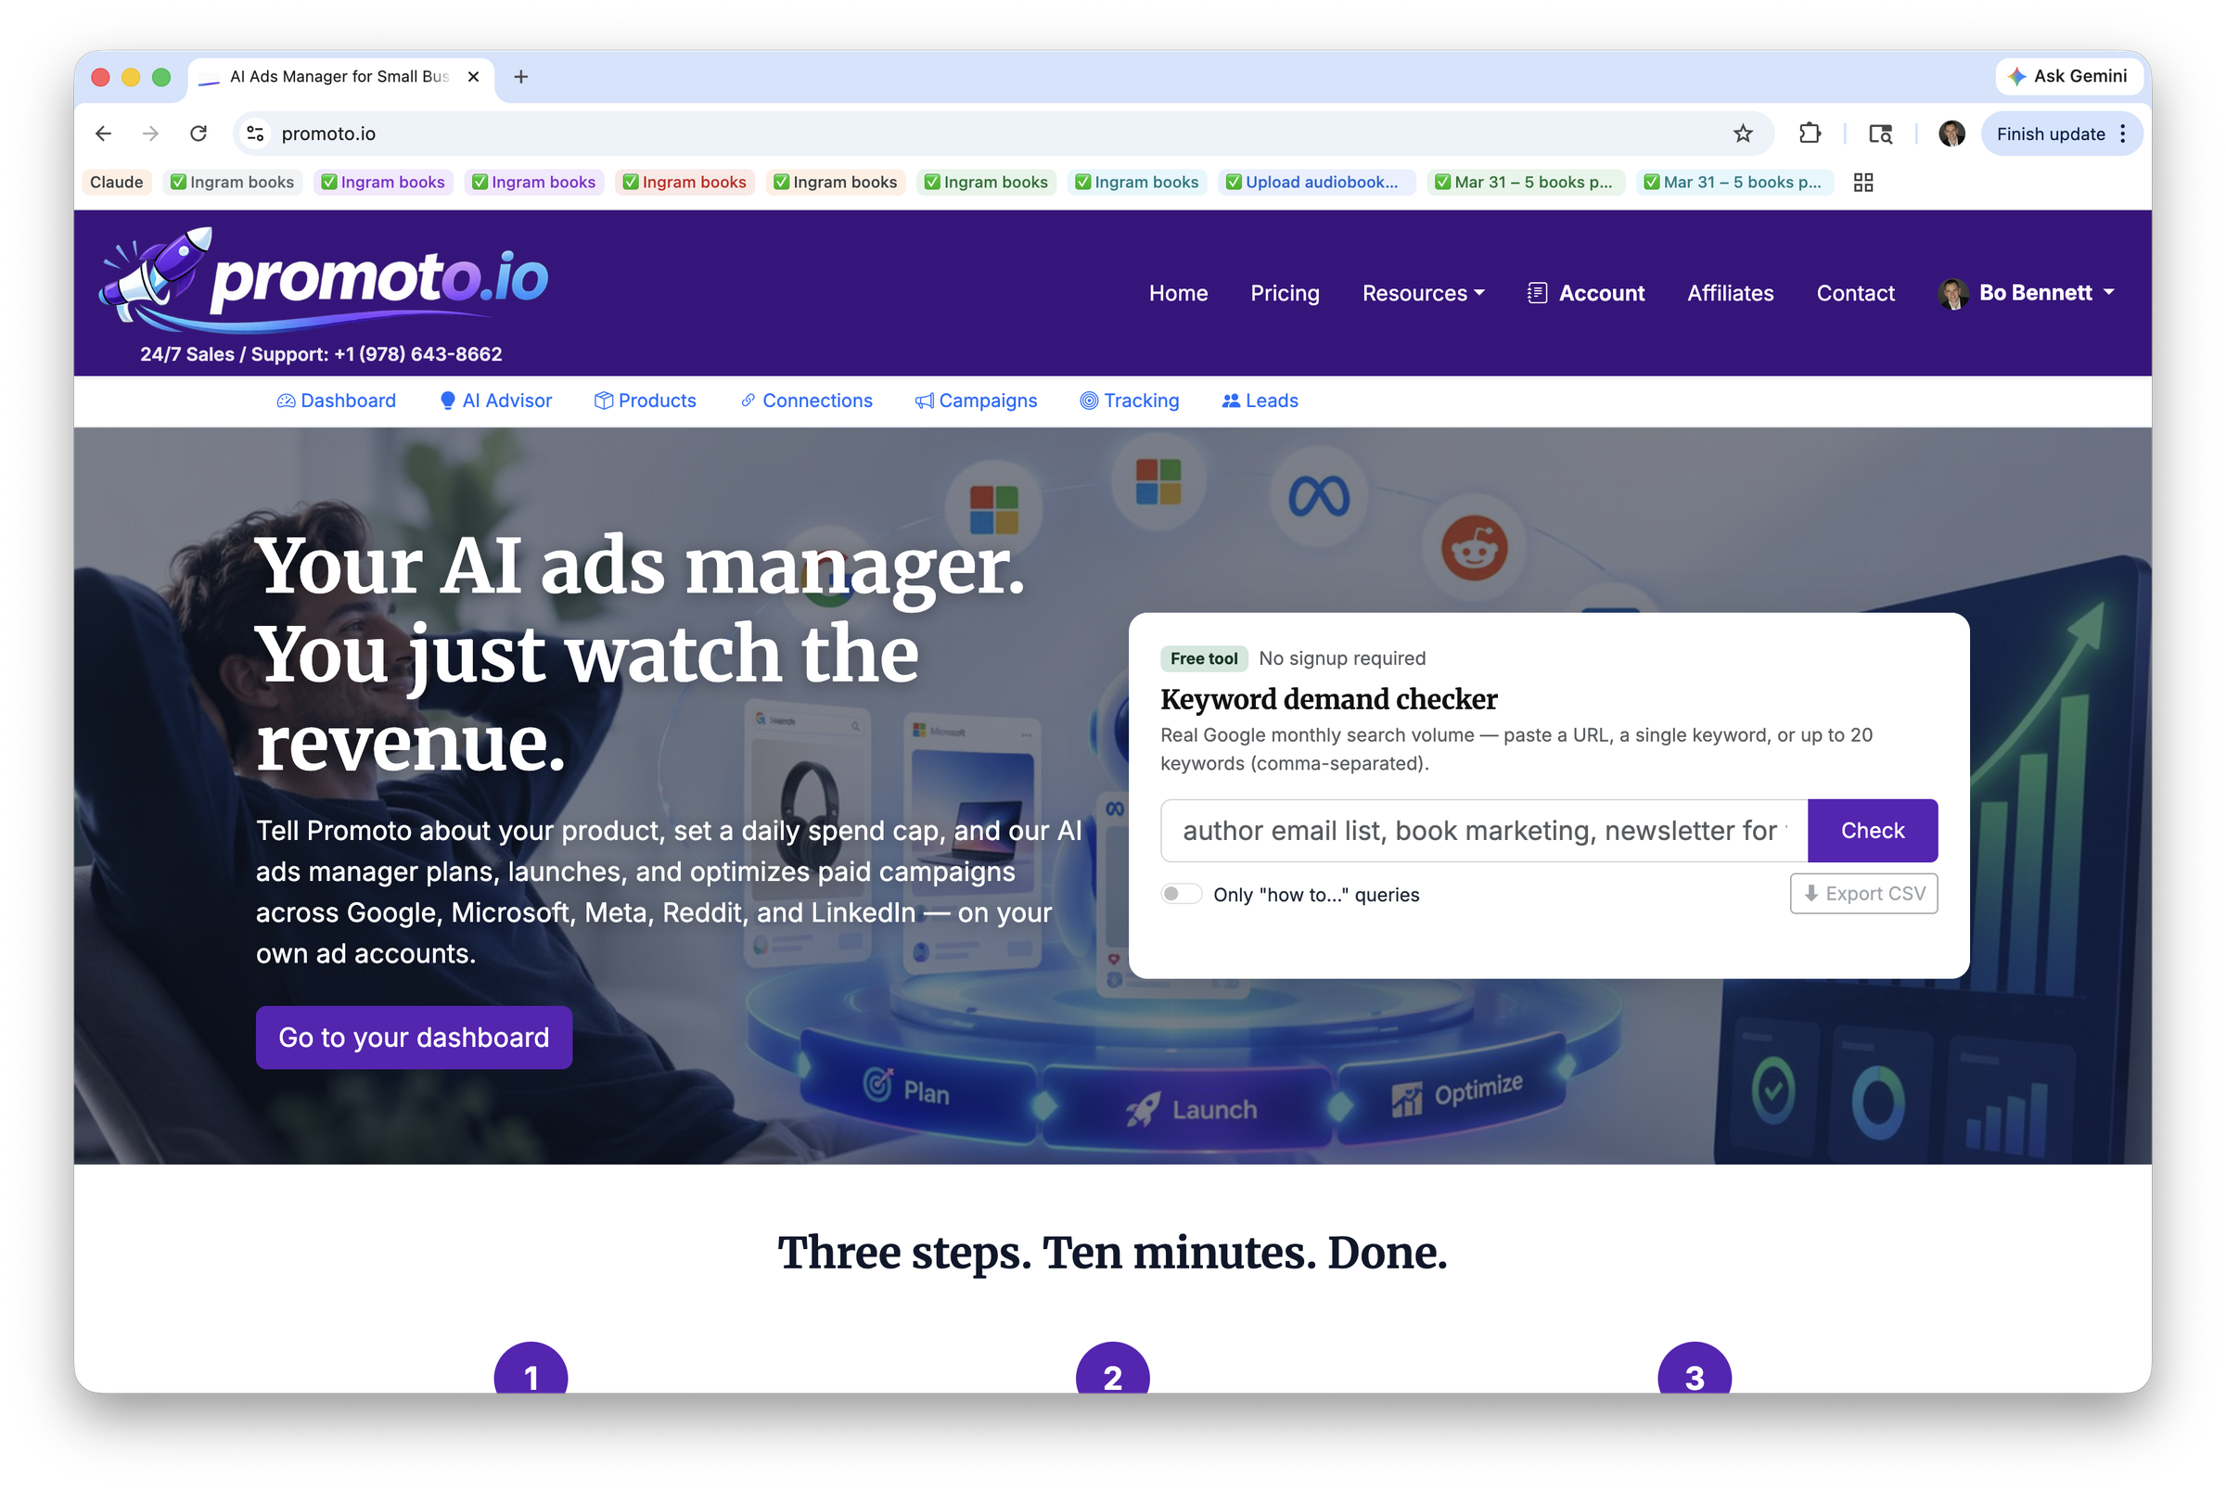This screenshot has width=2226, height=1491.
Task: Open the tab search icon in the toolbar
Action: tap(1880, 134)
